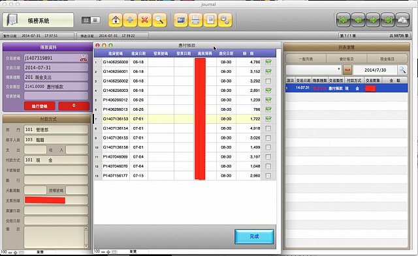Go to next record with green right arrow

[x=373, y=20]
